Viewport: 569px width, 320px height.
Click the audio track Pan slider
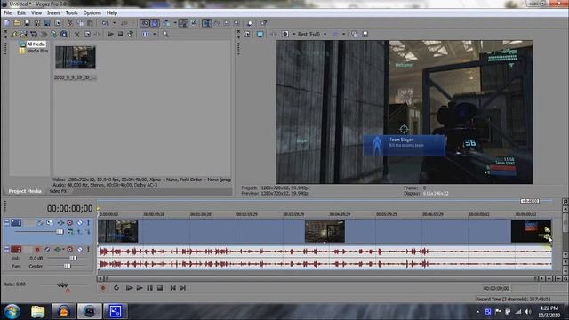tap(67, 266)
